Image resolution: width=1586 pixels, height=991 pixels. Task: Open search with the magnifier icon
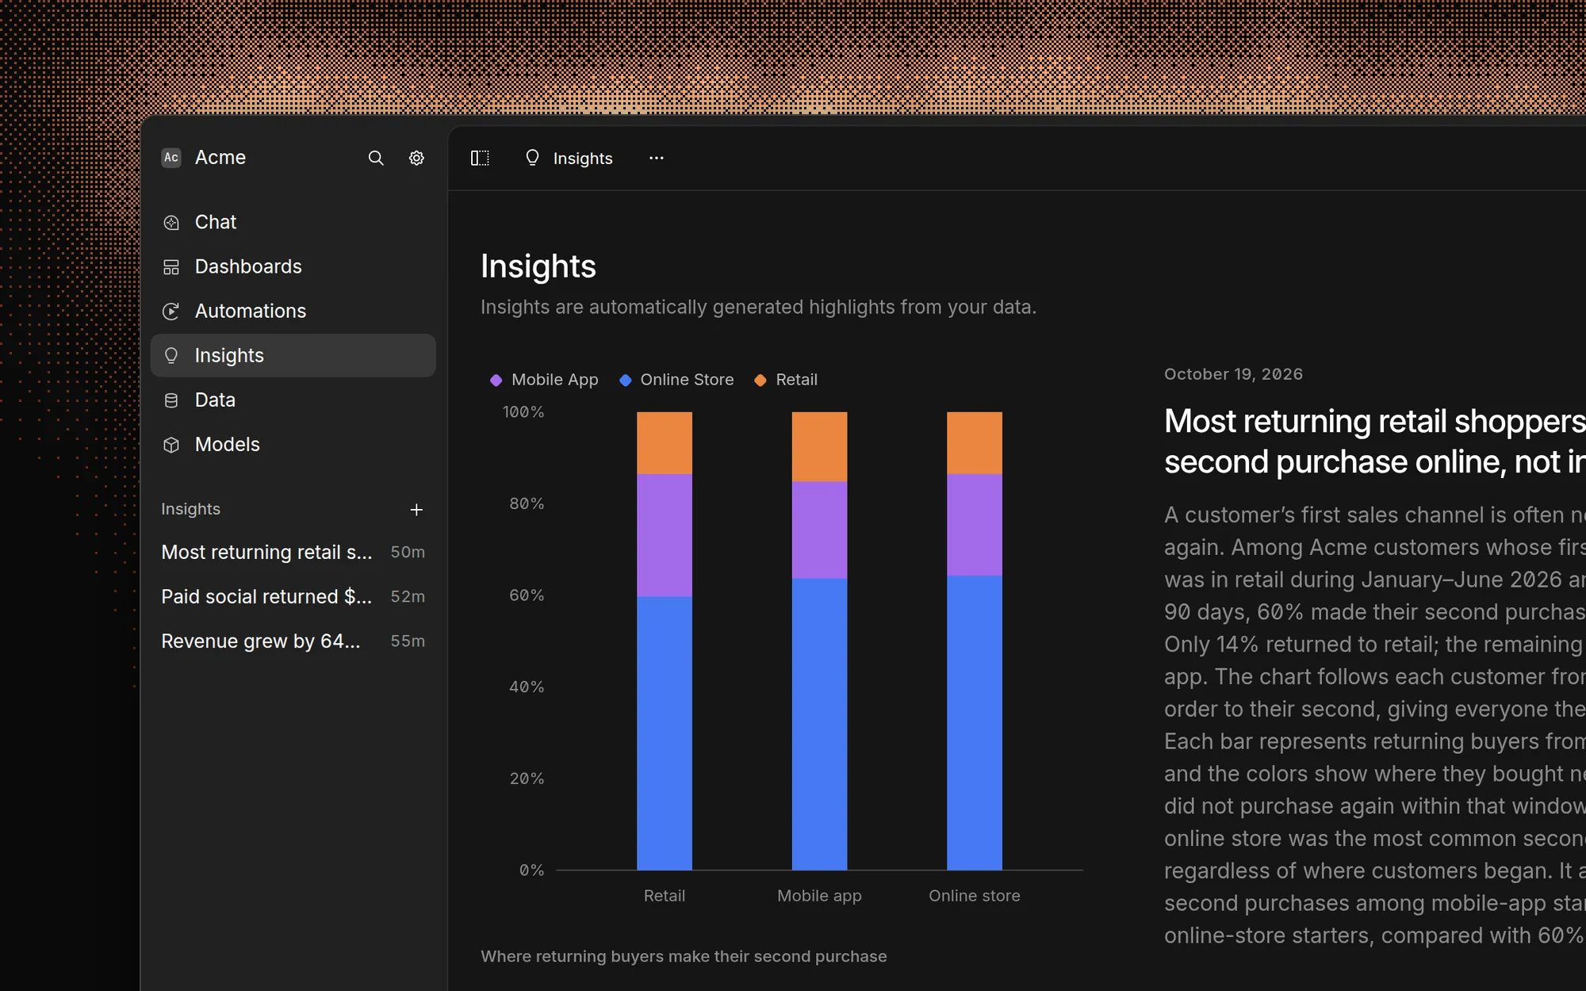pyautogui.click(x=376, y=158)
